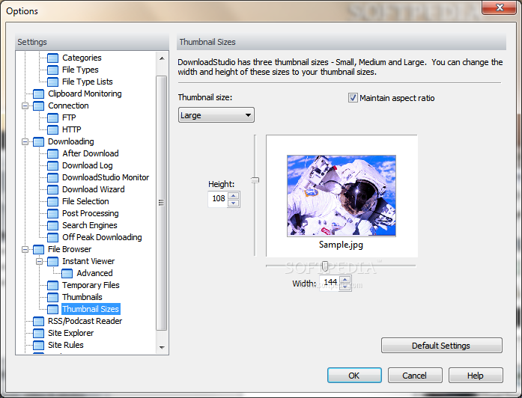The image size is (522, 398).
Task: Click the Download Wizard page icon
Action: pos(52,189)
